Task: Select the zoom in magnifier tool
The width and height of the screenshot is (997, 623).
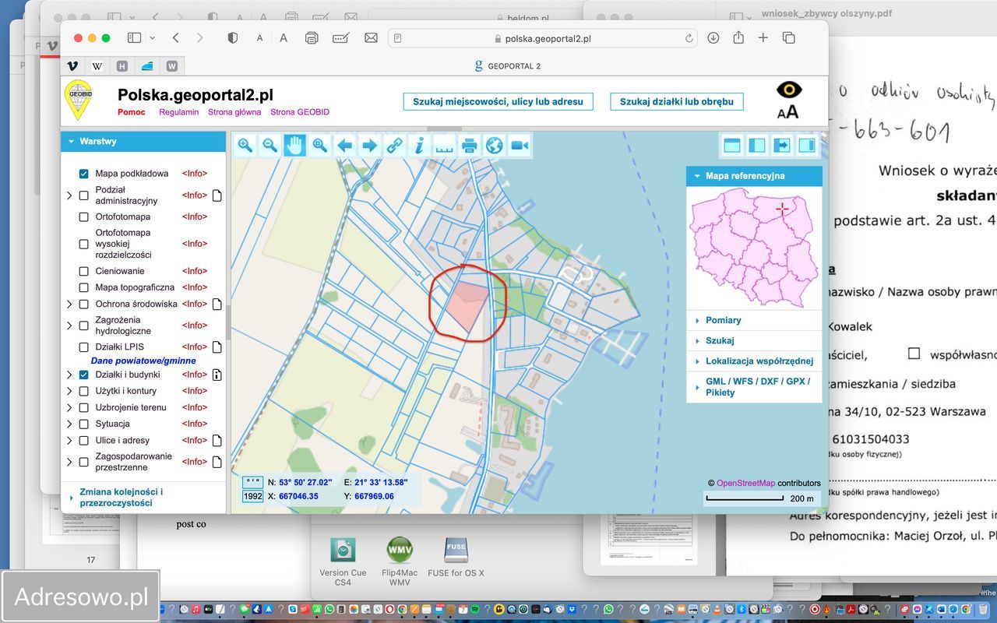Action: pos(245,146)
